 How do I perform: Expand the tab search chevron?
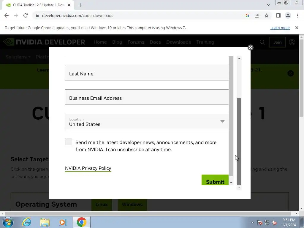click(268, 5)
